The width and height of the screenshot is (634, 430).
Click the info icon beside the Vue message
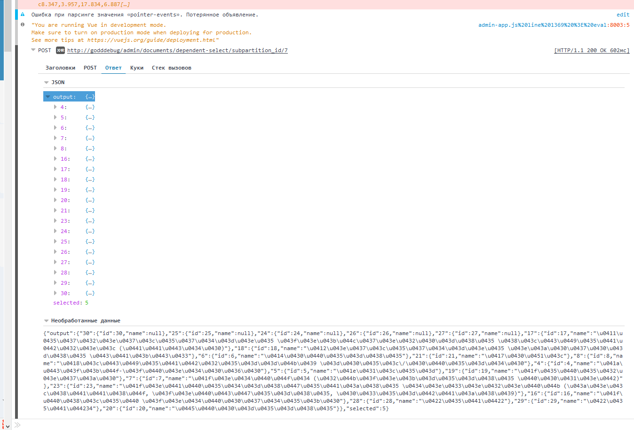[23, 24]
